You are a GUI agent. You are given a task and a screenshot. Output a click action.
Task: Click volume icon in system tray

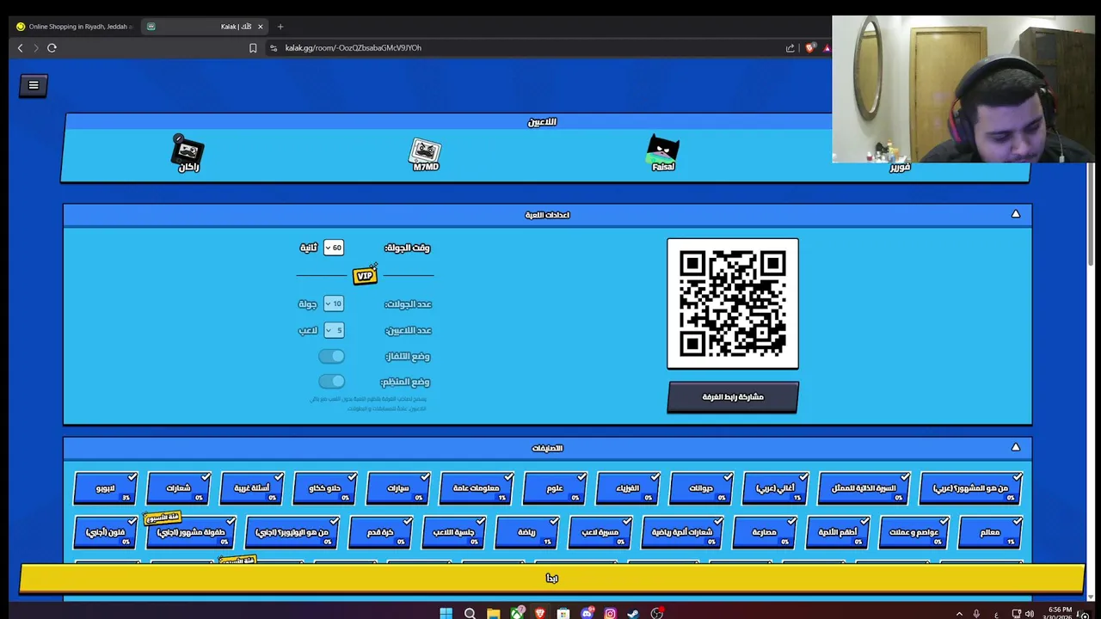click(1030, 613)
